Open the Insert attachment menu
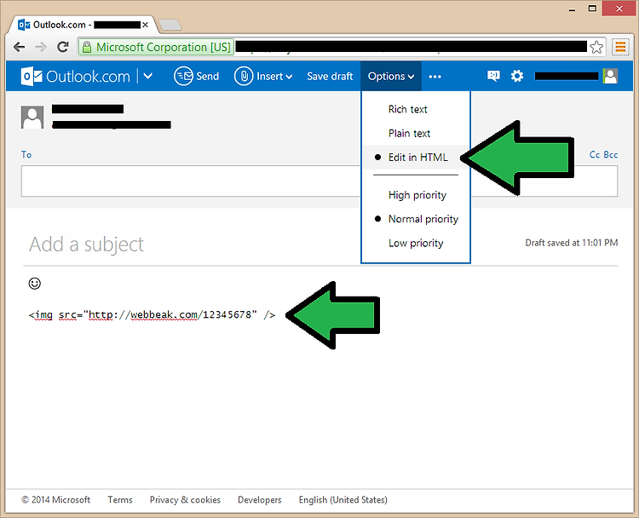Viewport: 639px width, 518px height. 263,76
